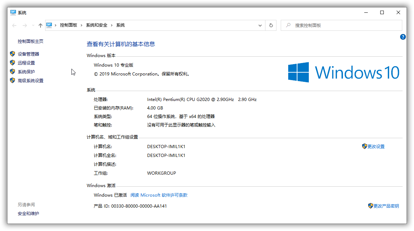Click the WORKGROUP value
The width and height of the screenshot is (414, 231).
(x=161, y=173)
